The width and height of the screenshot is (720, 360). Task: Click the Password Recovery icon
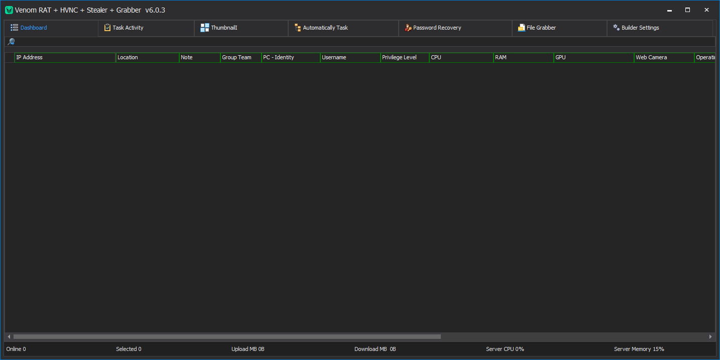click(408, 28)
